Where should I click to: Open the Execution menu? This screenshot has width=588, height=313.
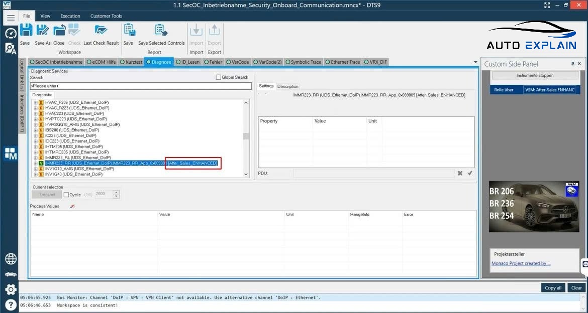pyautogui.click(x=70, y=16)
